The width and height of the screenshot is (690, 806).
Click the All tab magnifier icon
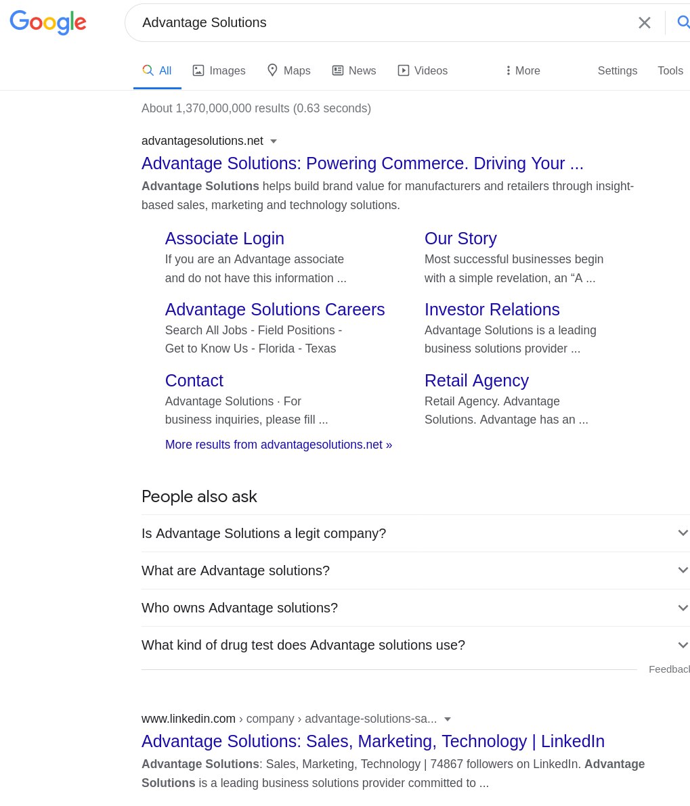pos(148,70)
